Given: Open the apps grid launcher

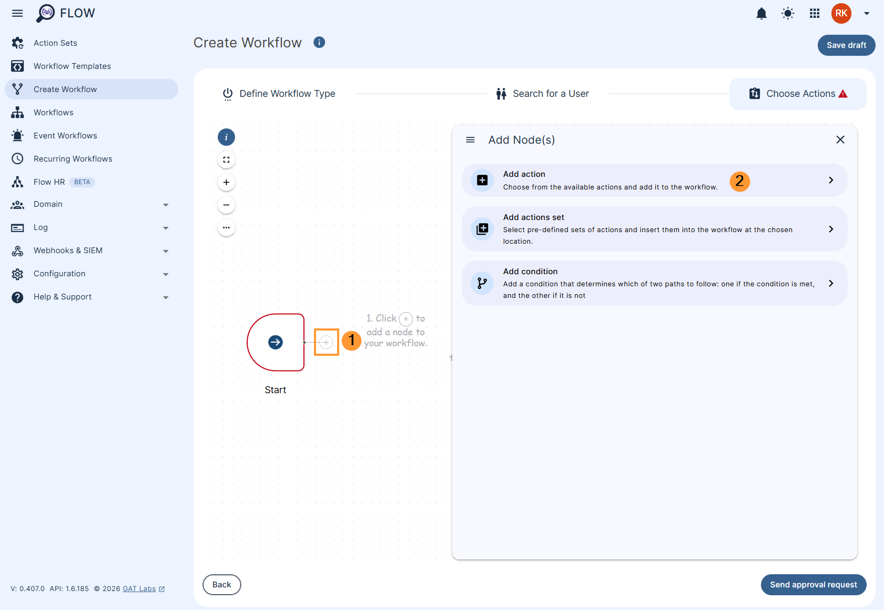Looking at the screenshot, I should (x=814, y=13).
